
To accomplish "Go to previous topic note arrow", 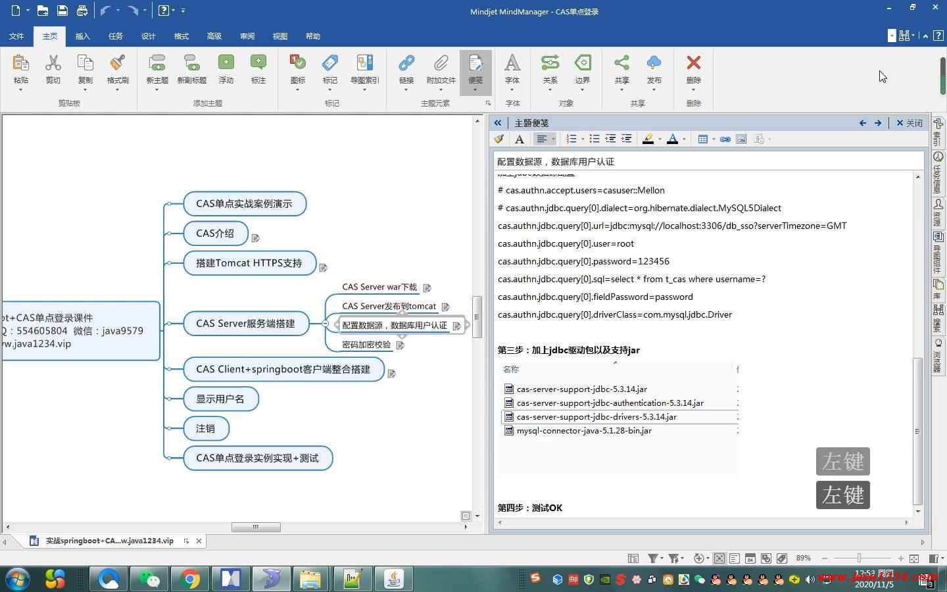I will (x=863, y=123).
